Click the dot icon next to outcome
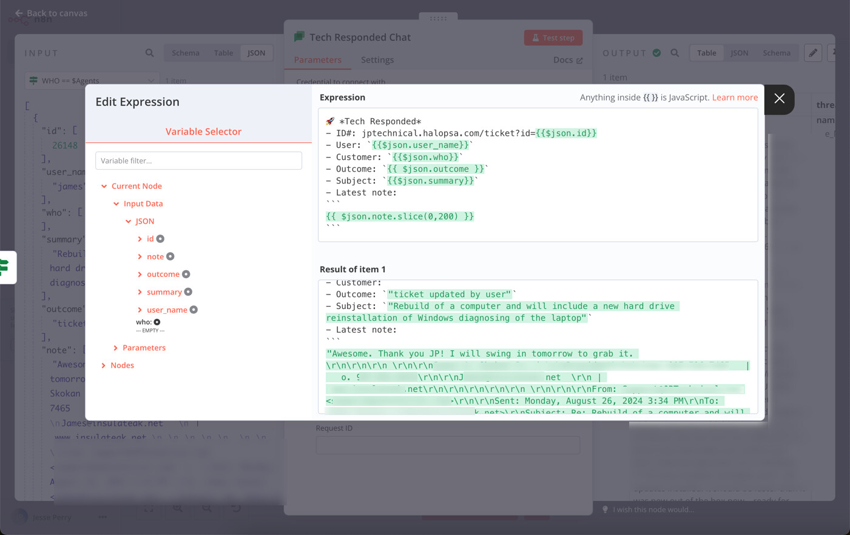The image size is (850, 535). tap(186, 274)
